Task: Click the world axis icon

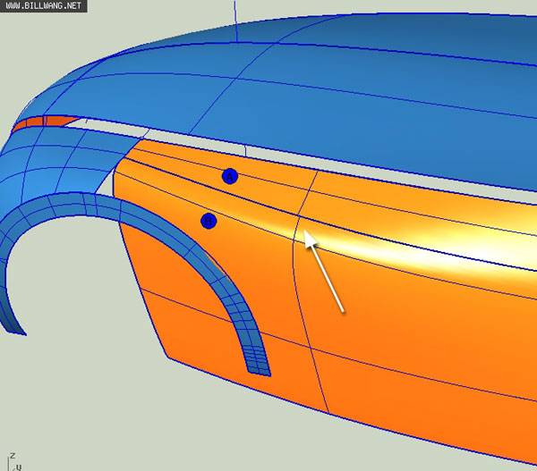Action: (x=15, y=462)
